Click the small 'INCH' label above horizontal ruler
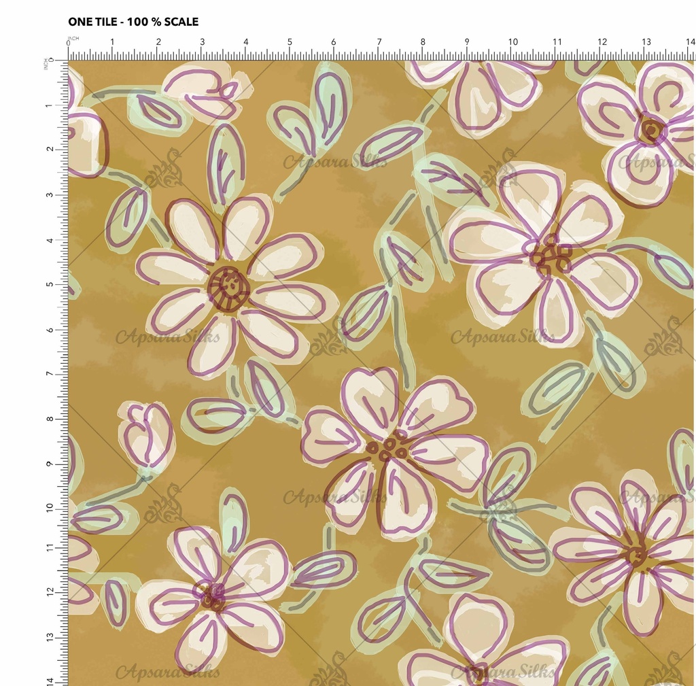 click(73, 37)
